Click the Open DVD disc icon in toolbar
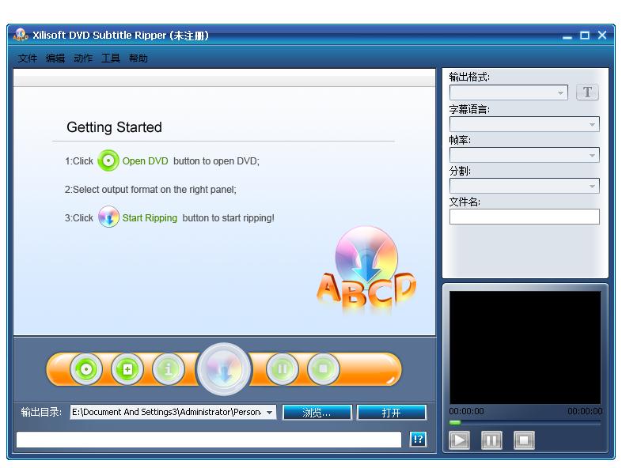 tap(86, 368)
